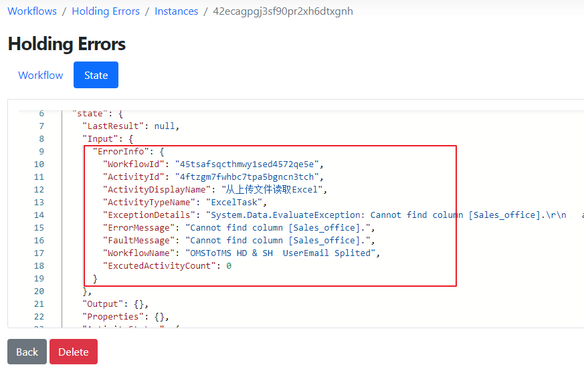Click the "Output" key on line 21
This screenshot has width=584, height=369.
103,304
